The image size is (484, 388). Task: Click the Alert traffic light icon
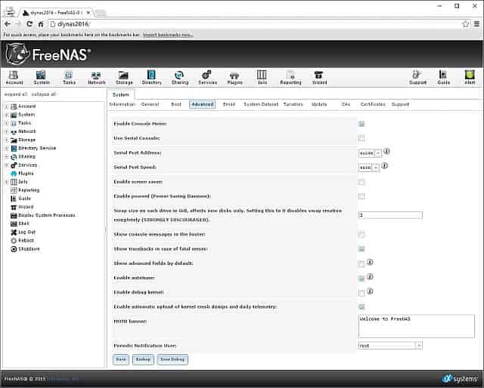pyautogui.click(x=470, y=77)
